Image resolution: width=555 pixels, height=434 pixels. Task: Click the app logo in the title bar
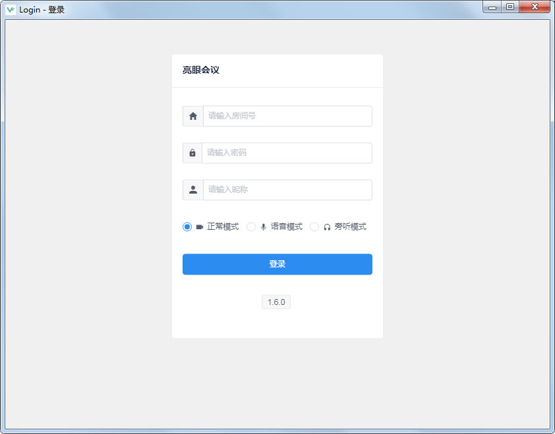pyautogui.click(x=11, y=9)
